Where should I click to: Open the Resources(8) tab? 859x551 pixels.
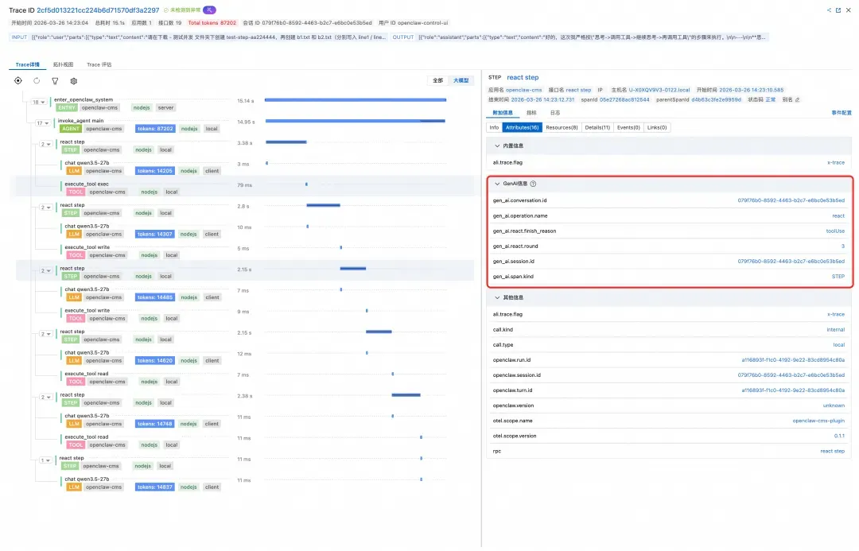click(x=562, y=127)
